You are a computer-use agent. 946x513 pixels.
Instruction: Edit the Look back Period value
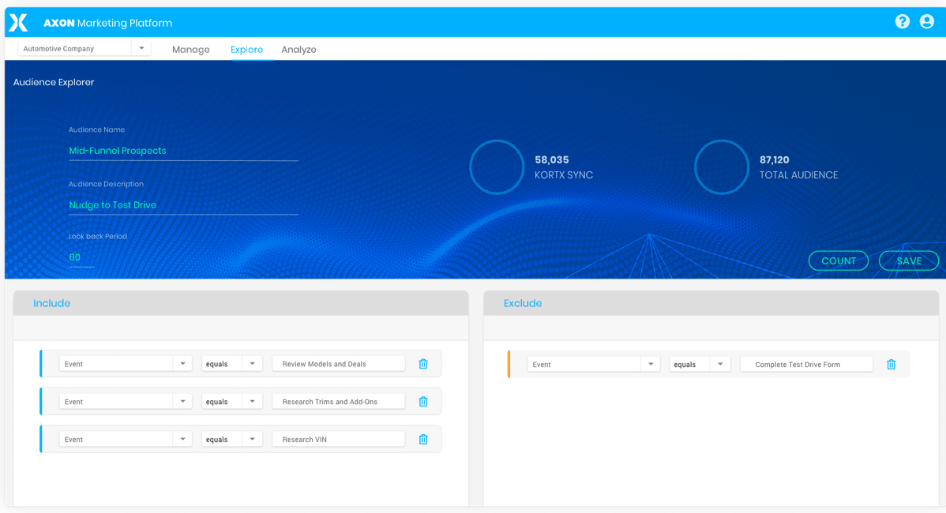click(x=81, y=257)
